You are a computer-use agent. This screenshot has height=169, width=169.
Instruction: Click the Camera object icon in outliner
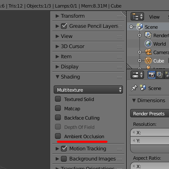148,52
